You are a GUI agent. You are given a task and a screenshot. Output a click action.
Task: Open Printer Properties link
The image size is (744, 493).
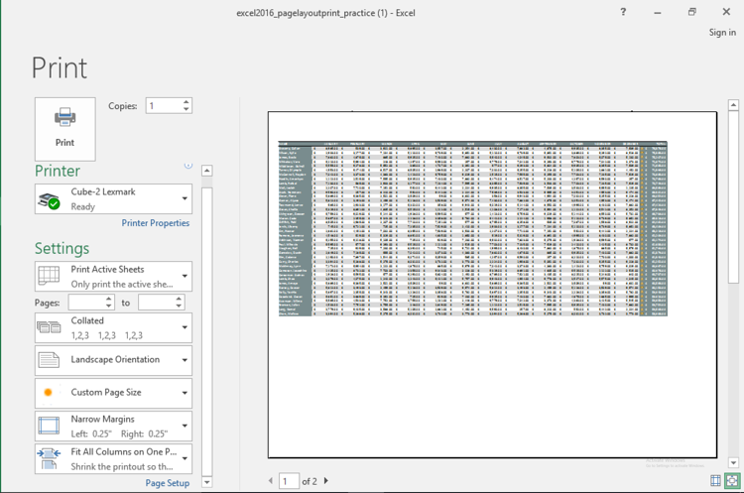(x=155, y=223)
